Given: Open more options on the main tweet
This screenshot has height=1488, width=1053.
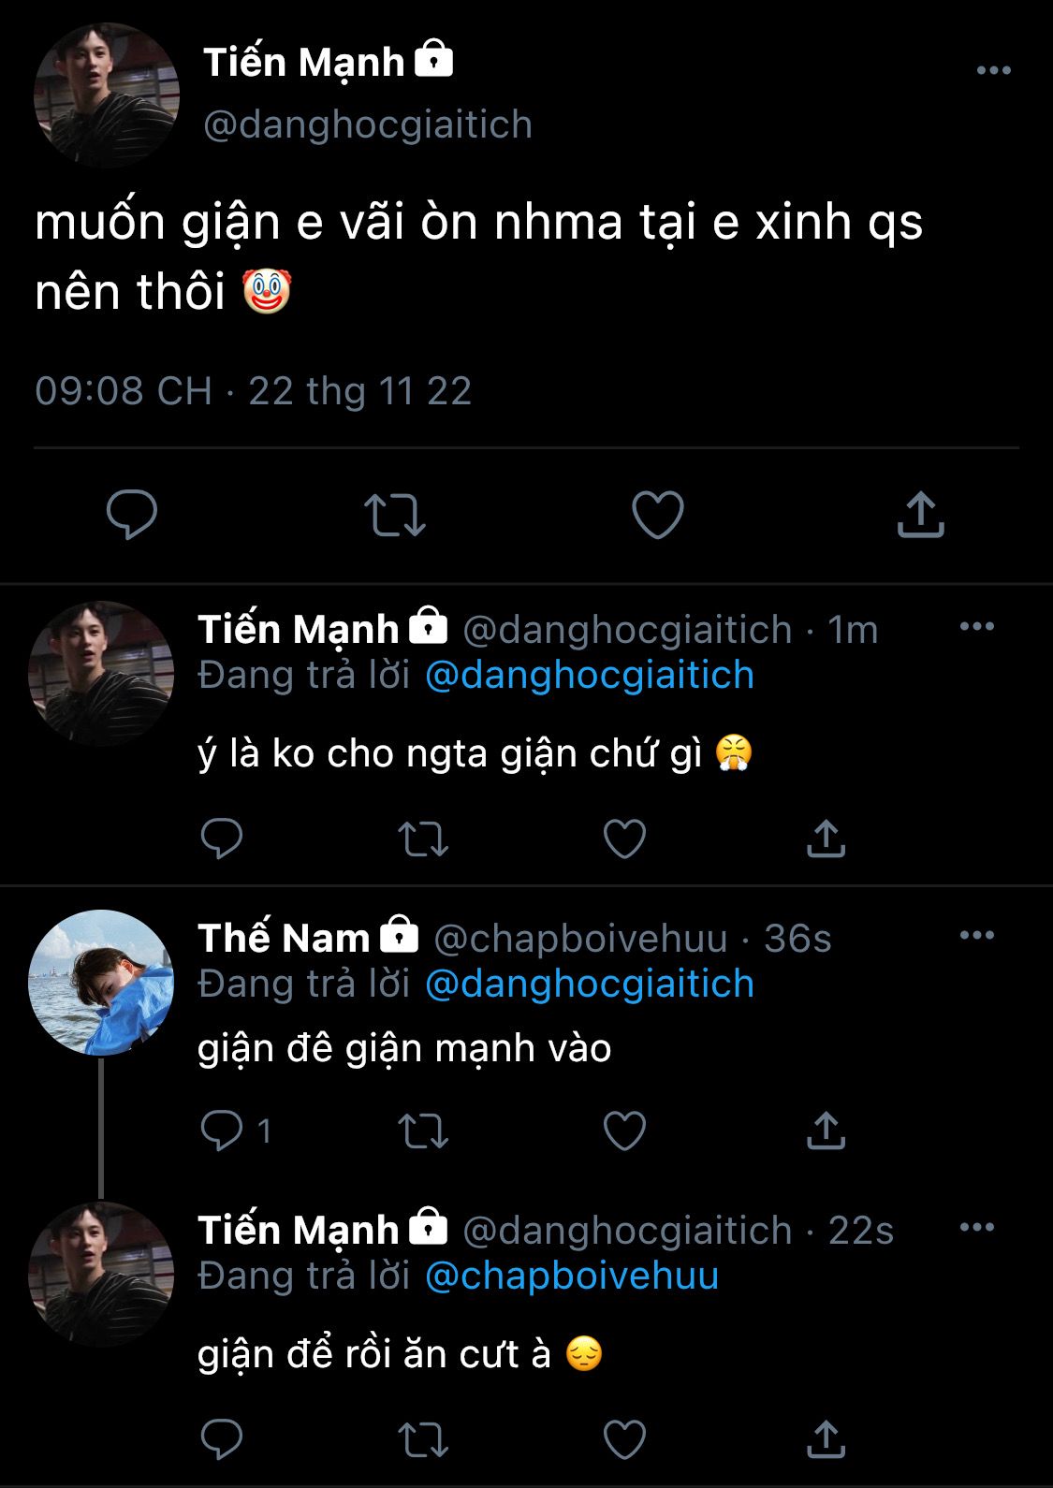Looking at the screenshot, I should [993, 70].
